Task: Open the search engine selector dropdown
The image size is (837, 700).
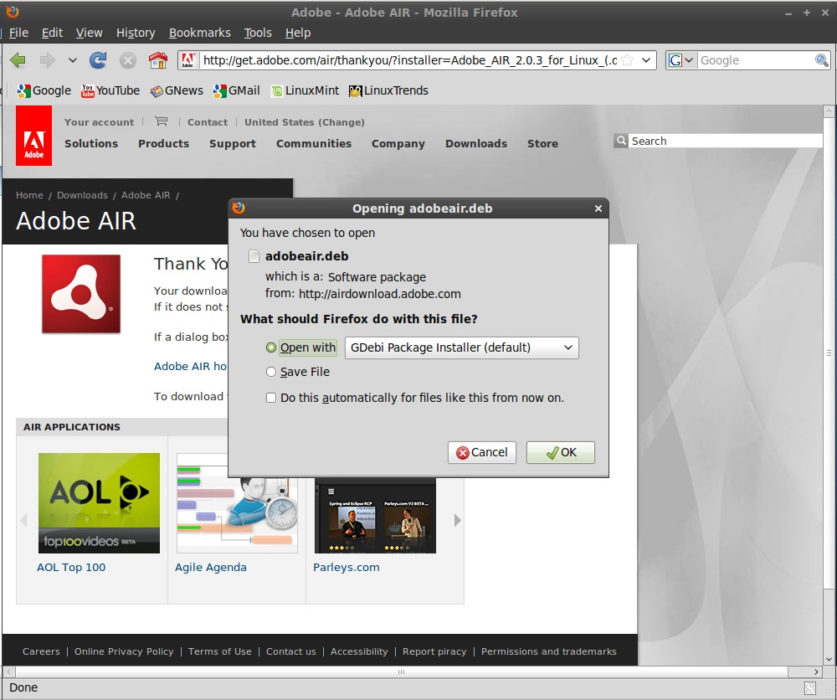Action: [x=681, y=60]
